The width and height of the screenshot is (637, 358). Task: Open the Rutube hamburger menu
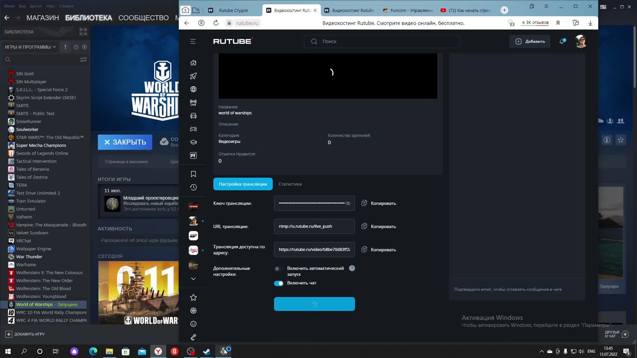[193, 41]
